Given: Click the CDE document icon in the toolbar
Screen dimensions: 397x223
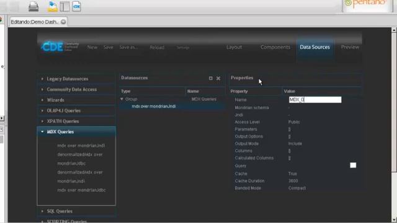Looking at the screenshot, I should click(x=76, y=6).
